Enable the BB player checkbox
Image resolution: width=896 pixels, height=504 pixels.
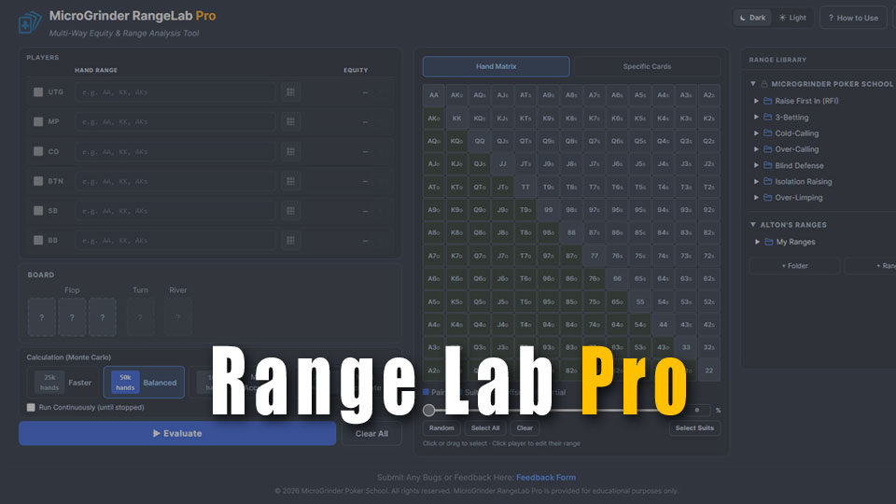(38, 241)
